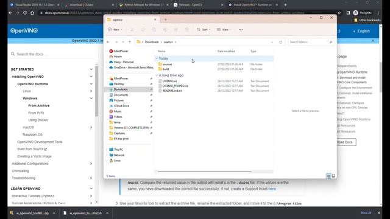Select the sources folder
This screenshot has height=219, width=390.
(x=167, y=64)
